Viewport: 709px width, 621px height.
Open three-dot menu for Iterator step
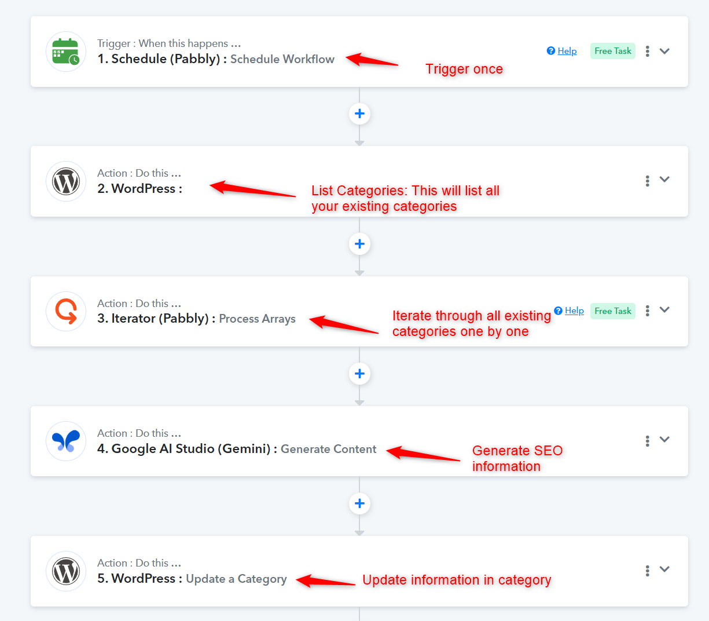coord(647,310)
